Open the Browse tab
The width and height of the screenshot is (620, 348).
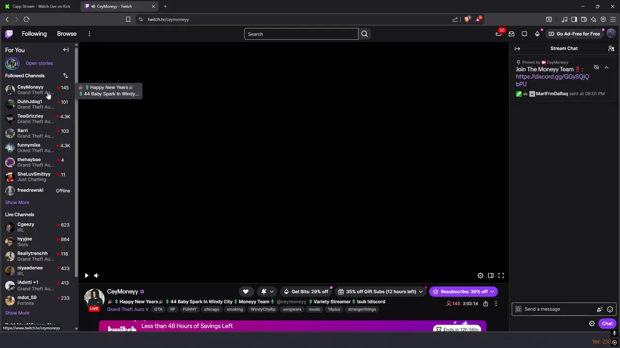click(67, 34)
